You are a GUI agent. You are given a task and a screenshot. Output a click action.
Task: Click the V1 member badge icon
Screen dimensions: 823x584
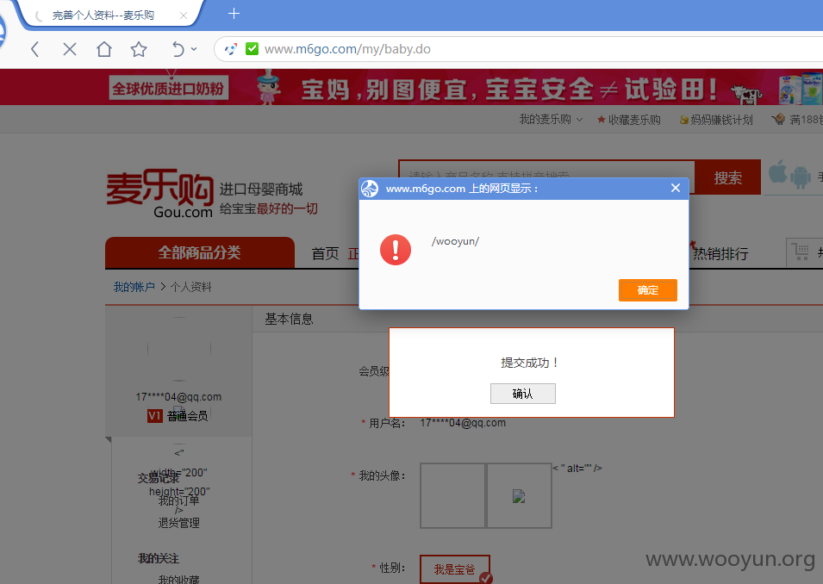pos(155,416)
